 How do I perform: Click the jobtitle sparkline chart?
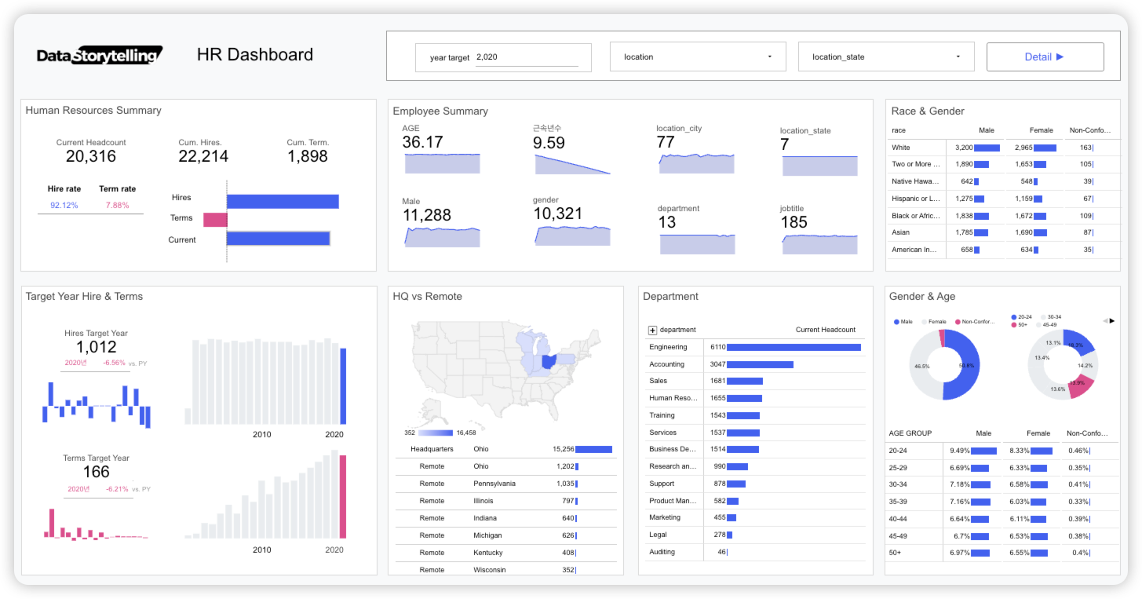pos(820,244)
